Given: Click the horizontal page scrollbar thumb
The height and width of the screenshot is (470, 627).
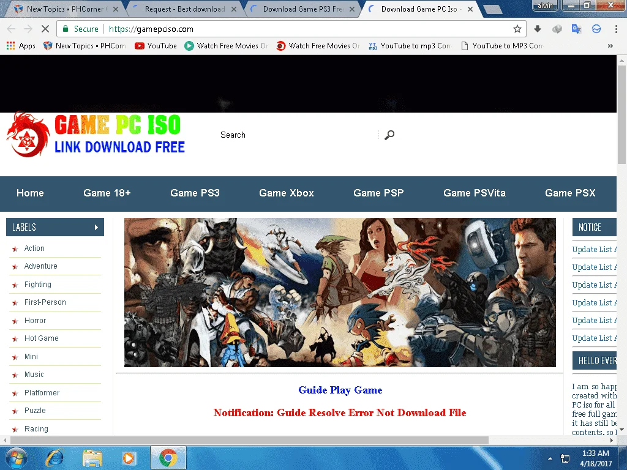Looking at the screenshot, I should pos(250,440).
